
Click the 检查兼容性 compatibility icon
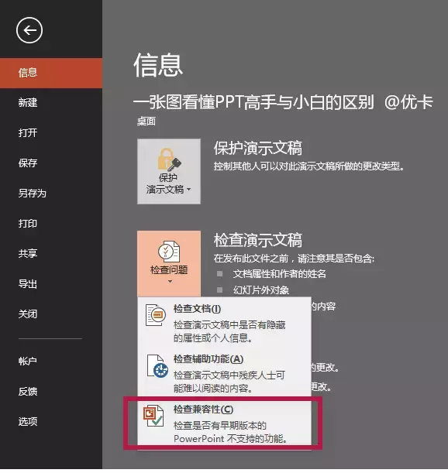pos(153,416)
